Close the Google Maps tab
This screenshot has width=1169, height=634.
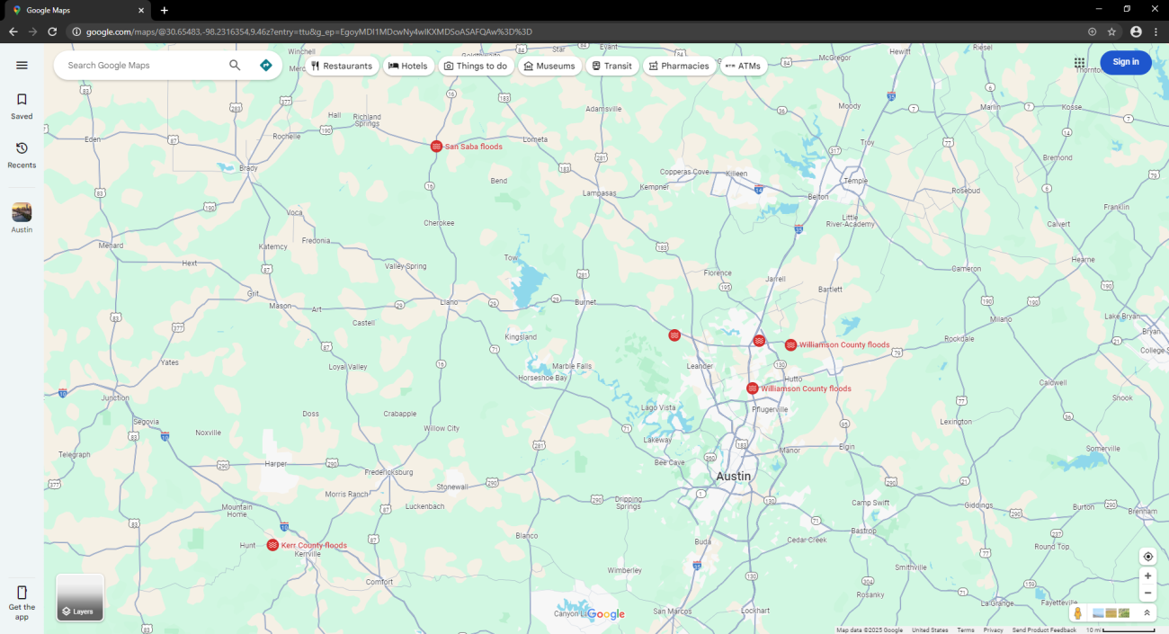click(141, 10)
